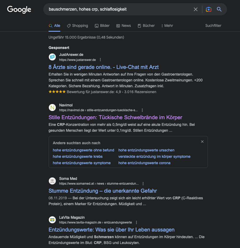The width and height of the screenshot is (240, 248).
Task: Open the Suchfilter options
Action: (x=213, y=26)
